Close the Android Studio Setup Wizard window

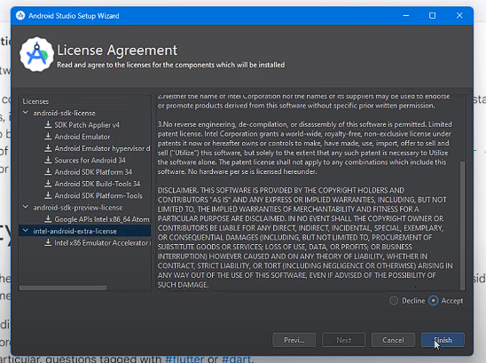pyautogui.click(x=459, y=15)
